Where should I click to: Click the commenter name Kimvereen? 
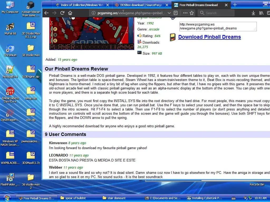point(58,143)
